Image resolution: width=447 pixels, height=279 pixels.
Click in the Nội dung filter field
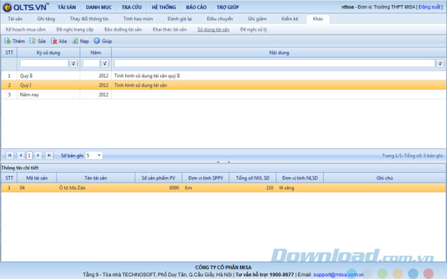click(x=274, y=64)
